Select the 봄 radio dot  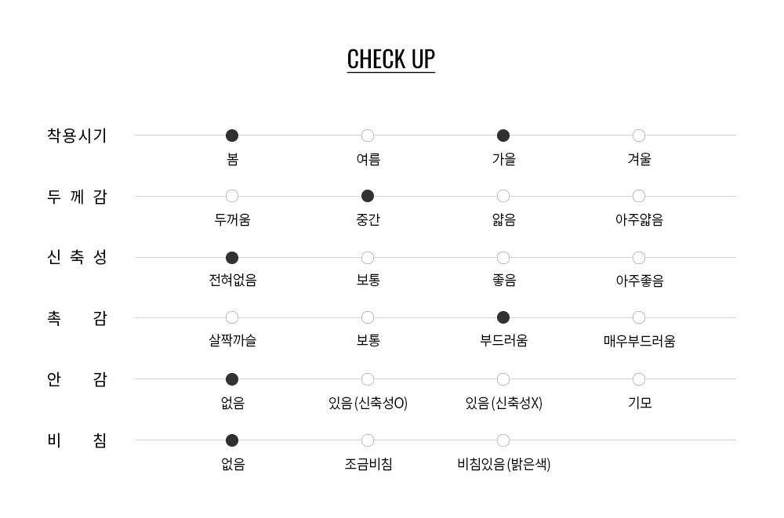[232, 136]
